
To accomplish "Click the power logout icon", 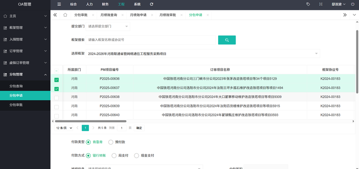I will (x=353, y=4).
